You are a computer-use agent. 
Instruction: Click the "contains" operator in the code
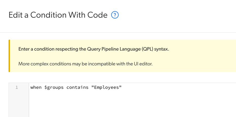77,87
